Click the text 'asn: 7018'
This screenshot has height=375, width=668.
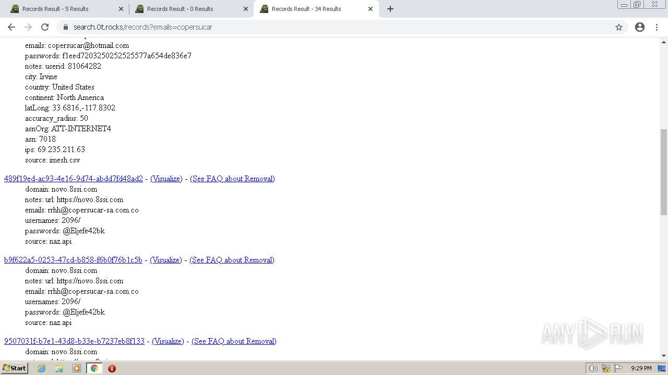click(41, 139)
